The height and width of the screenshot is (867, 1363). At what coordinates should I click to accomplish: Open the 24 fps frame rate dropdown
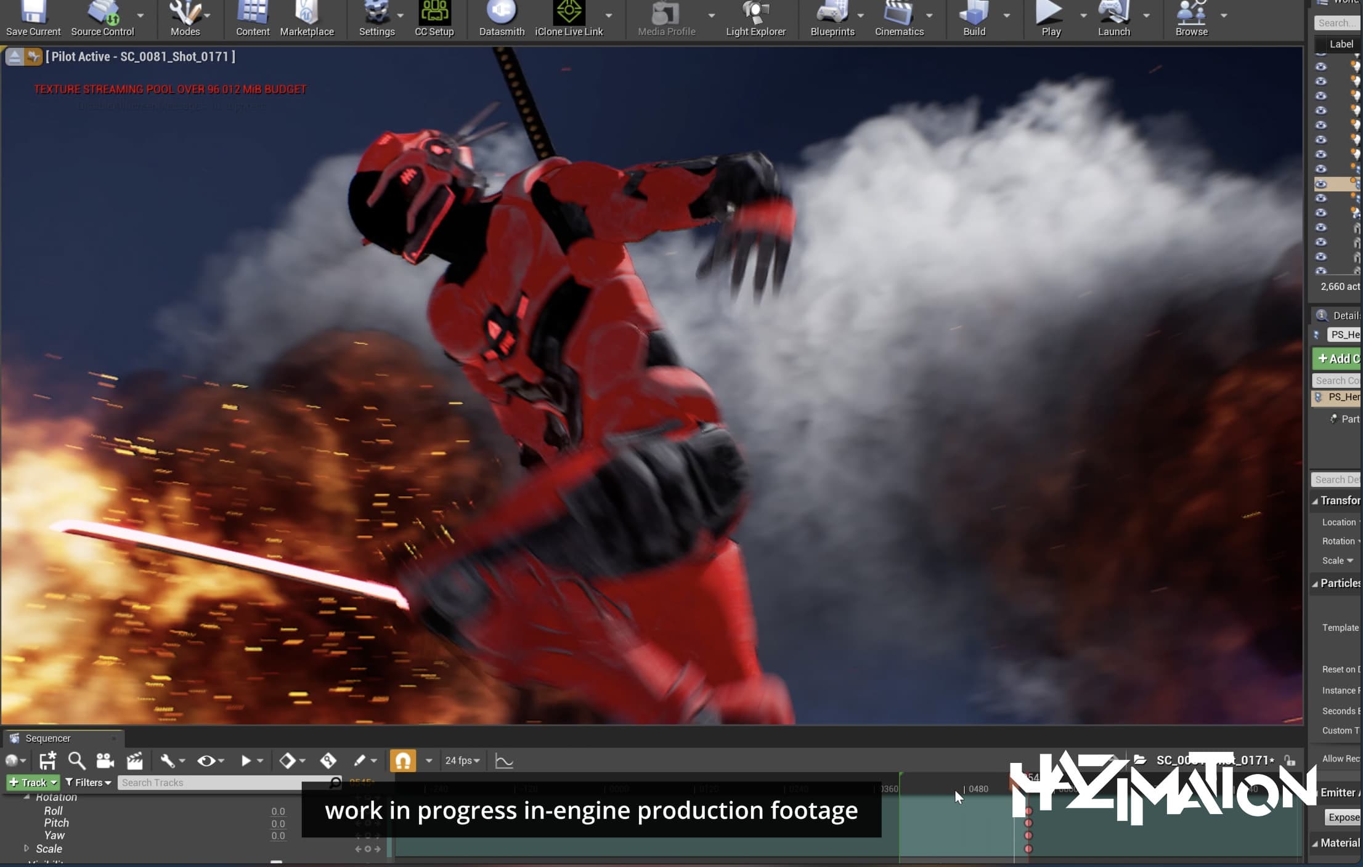[x=462, y=760]
